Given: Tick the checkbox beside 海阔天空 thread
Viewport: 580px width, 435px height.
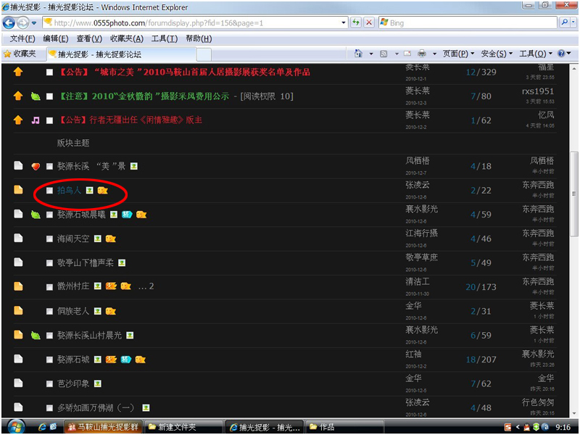Looking at the screenshot, I should click(49, 239).
